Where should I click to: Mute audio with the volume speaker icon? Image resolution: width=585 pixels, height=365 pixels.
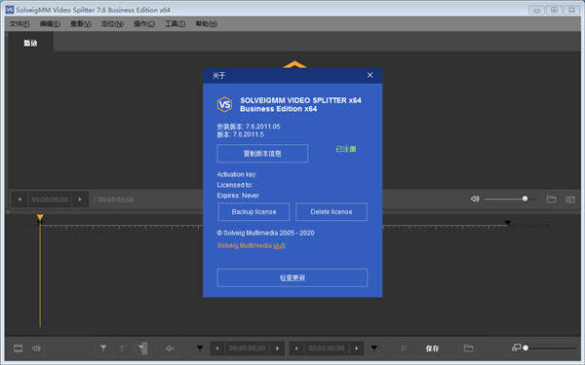(x=475, y=199)
